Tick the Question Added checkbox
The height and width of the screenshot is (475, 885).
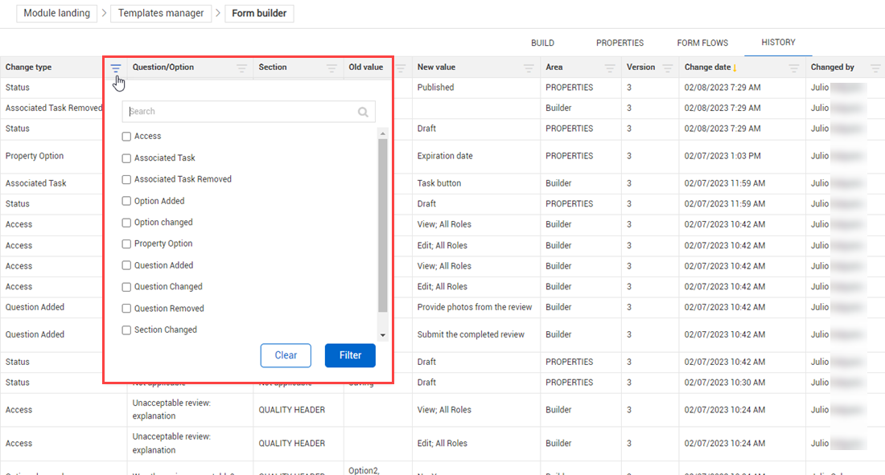point(126,265)
